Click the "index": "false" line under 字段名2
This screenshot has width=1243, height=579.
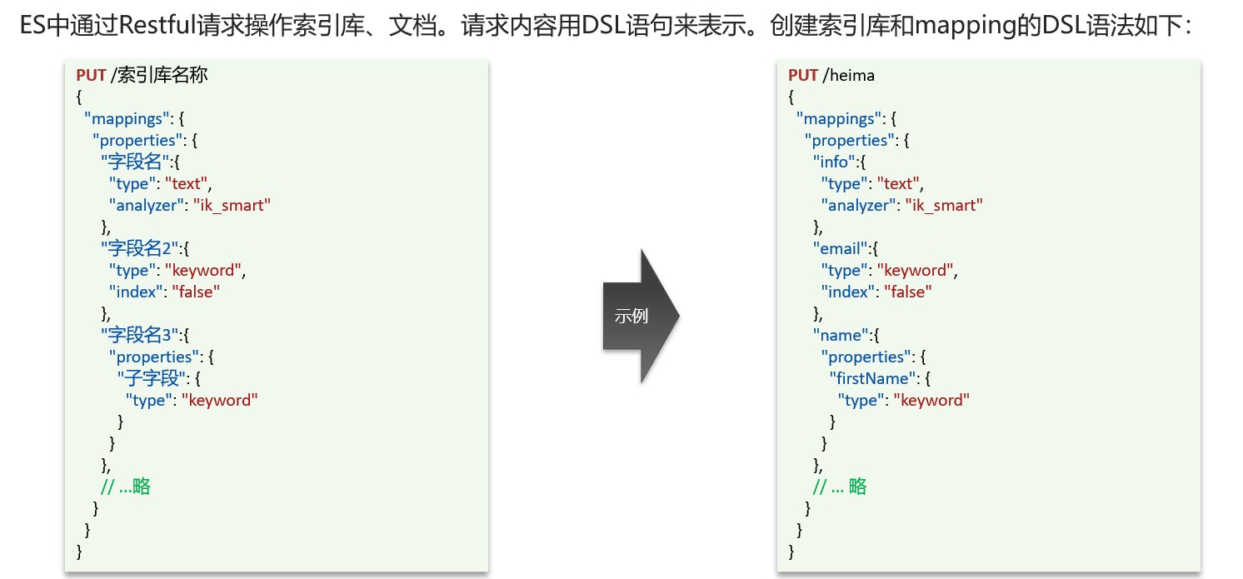click(165, 292)
